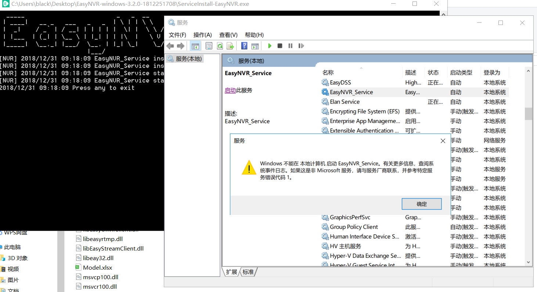Open the 文件(F) menu

177,35
